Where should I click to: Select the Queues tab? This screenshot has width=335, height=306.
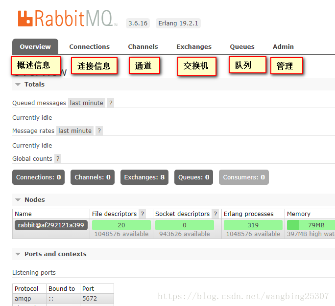(x=242, y=47)
